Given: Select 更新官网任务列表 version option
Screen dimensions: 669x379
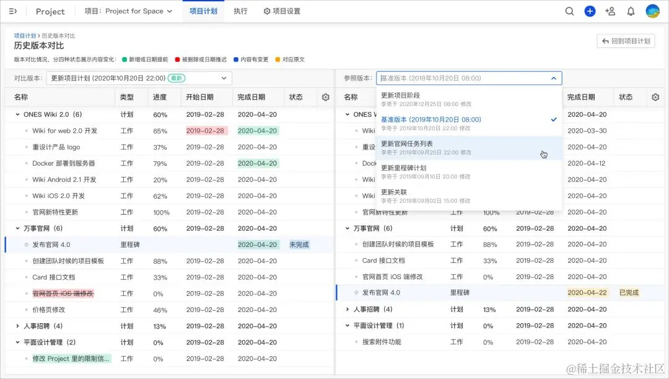Looking at the screenshot, I should [x=469, y=148].
